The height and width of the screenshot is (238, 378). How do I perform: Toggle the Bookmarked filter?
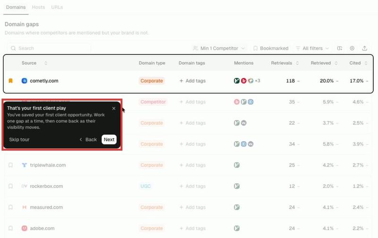coord(271,48)
